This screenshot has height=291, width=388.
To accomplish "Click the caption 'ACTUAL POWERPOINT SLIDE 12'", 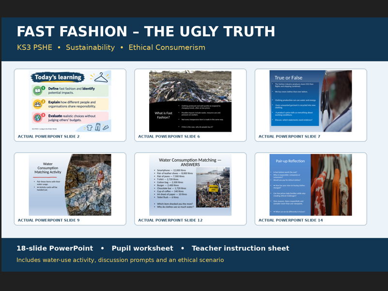I will coord(170,220).
